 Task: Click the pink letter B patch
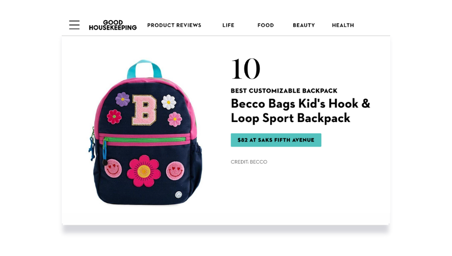pos(144,110)
